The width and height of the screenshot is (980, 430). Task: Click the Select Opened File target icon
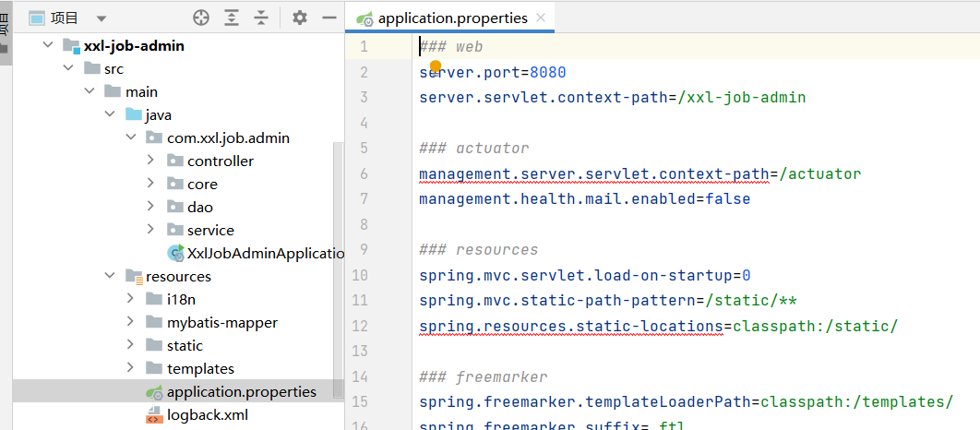[x=200, y=18]
